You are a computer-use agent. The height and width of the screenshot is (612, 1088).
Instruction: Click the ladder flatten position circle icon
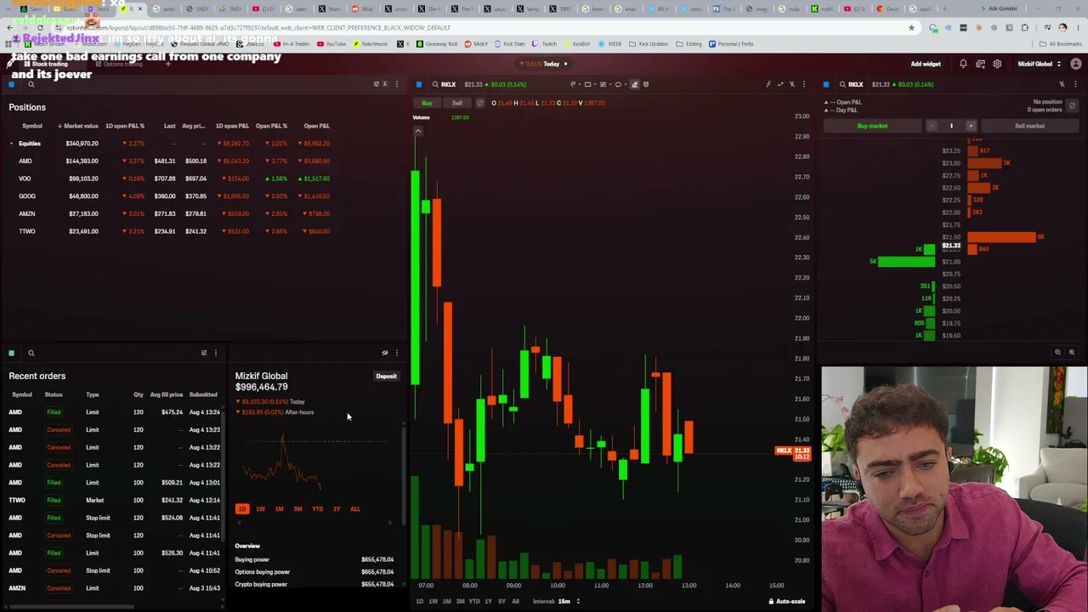[1072, 105]
